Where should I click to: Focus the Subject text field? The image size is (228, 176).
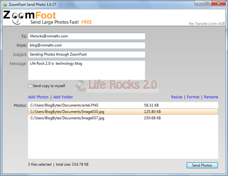pyautogui.click(x=86, y=55)
